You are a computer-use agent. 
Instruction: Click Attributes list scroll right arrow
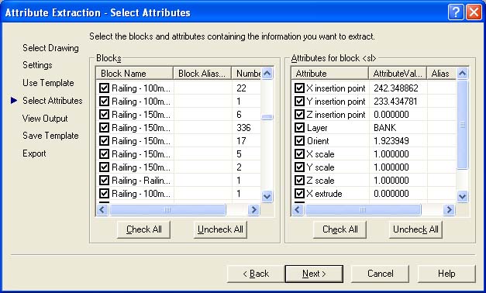point(449,210)
